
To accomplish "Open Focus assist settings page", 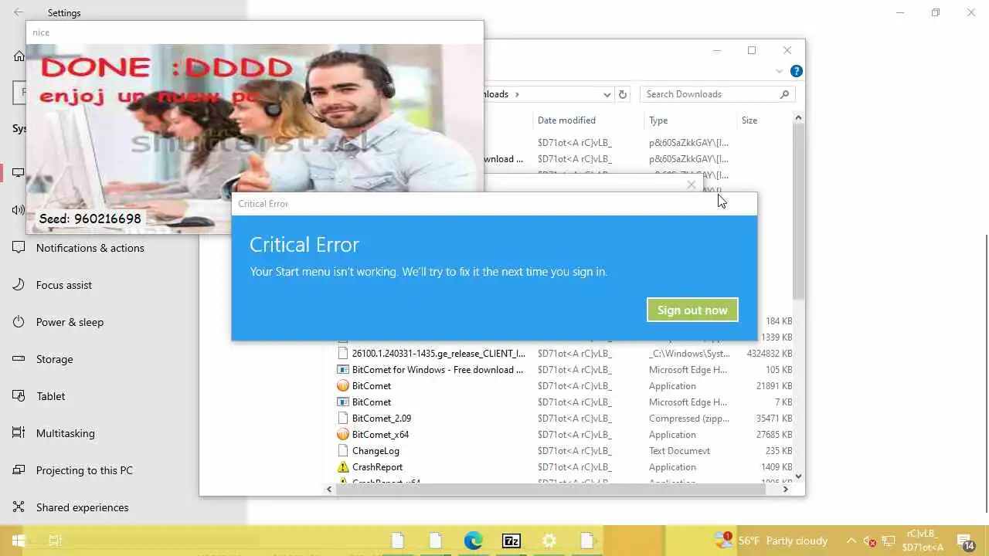I will 64,285.
